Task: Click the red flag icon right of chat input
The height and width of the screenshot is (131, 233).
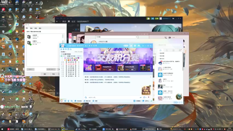Action: (149, 98)
